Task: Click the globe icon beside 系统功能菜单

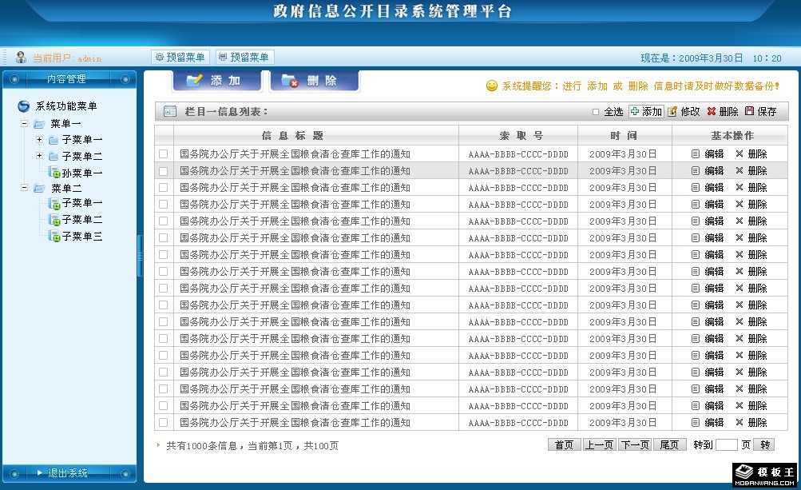Action: tap(23, 106)
